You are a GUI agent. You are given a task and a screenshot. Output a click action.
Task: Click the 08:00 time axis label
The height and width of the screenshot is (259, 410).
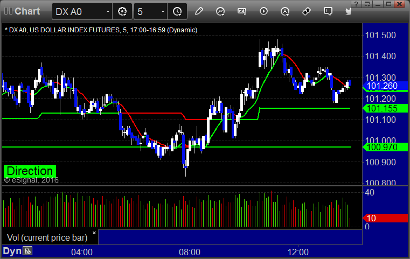point(190,252)
